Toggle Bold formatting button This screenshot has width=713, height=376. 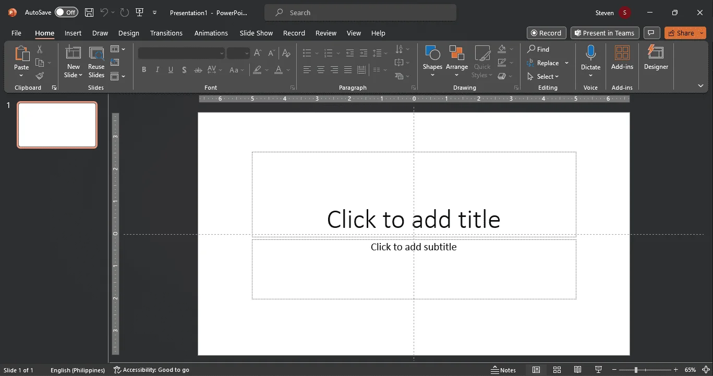[144, 70]
